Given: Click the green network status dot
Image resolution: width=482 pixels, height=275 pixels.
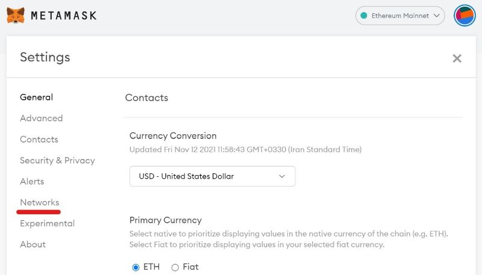Looking at the screenshot, I should pyautogui.click(x=364, y=16).
